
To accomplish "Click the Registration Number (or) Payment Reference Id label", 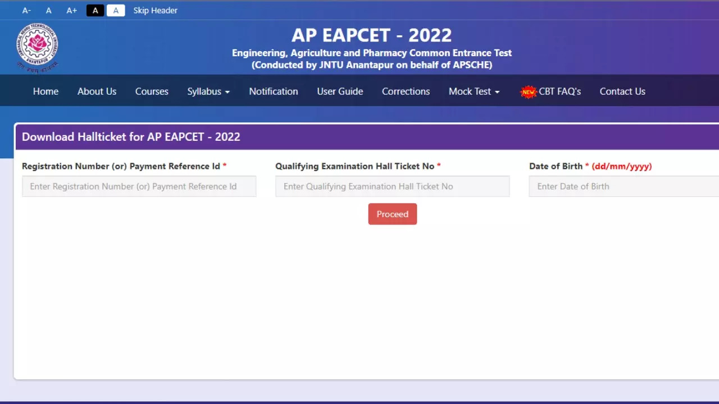I will point(124,166).
